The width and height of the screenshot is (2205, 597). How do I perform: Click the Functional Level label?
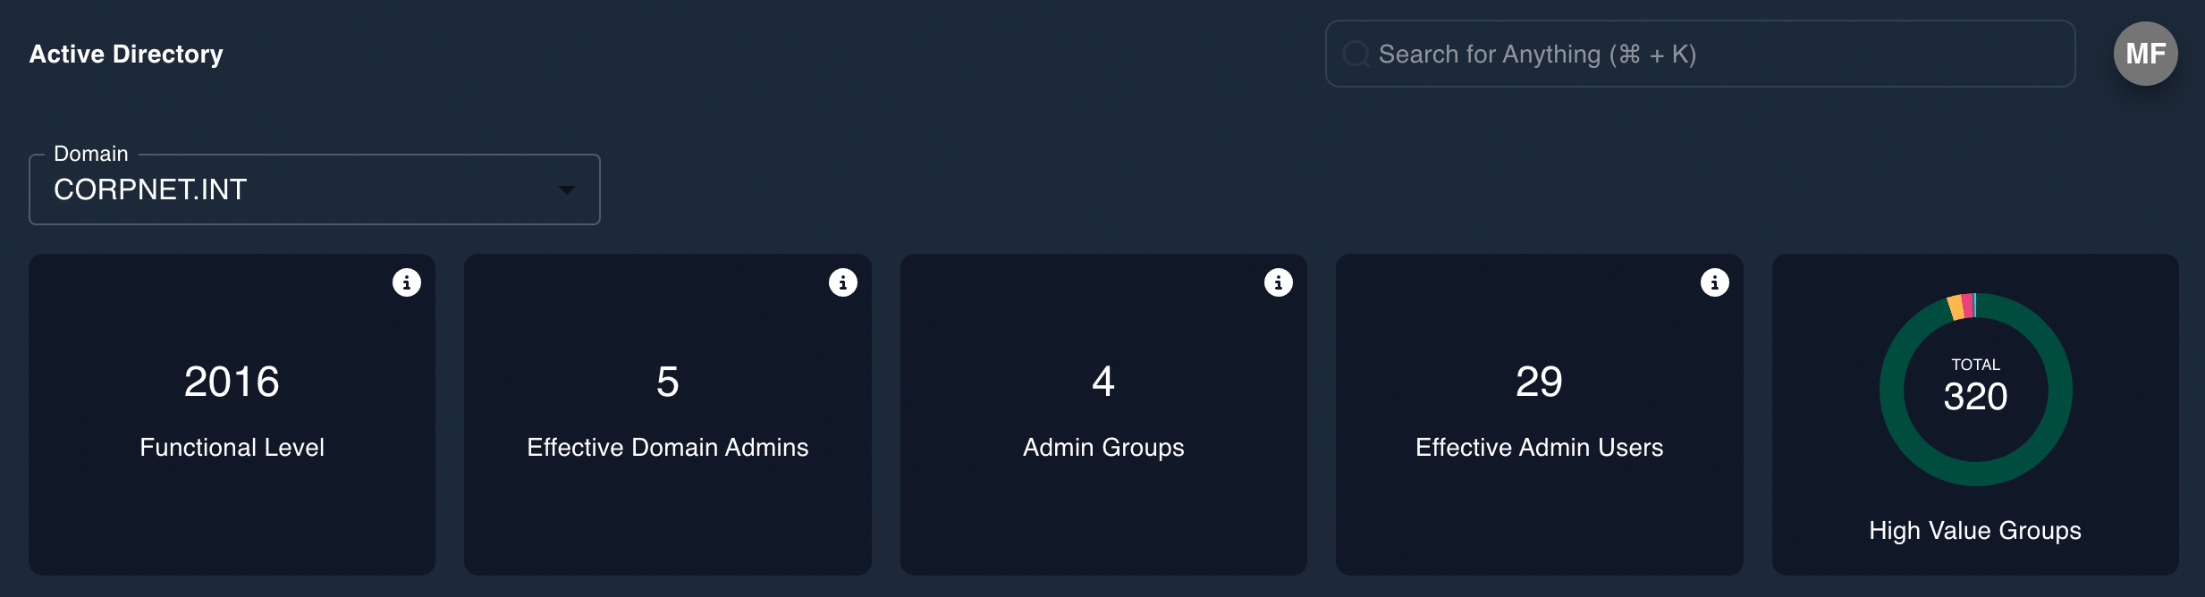click(x=232, y=447)
